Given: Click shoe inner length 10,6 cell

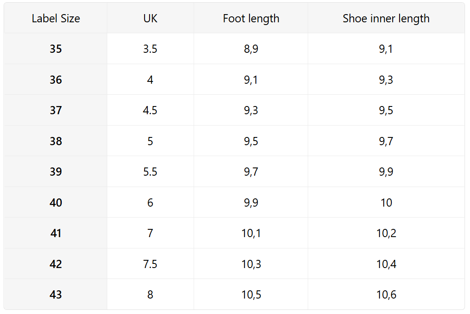Looking at the screenshot, I should 386,295.
